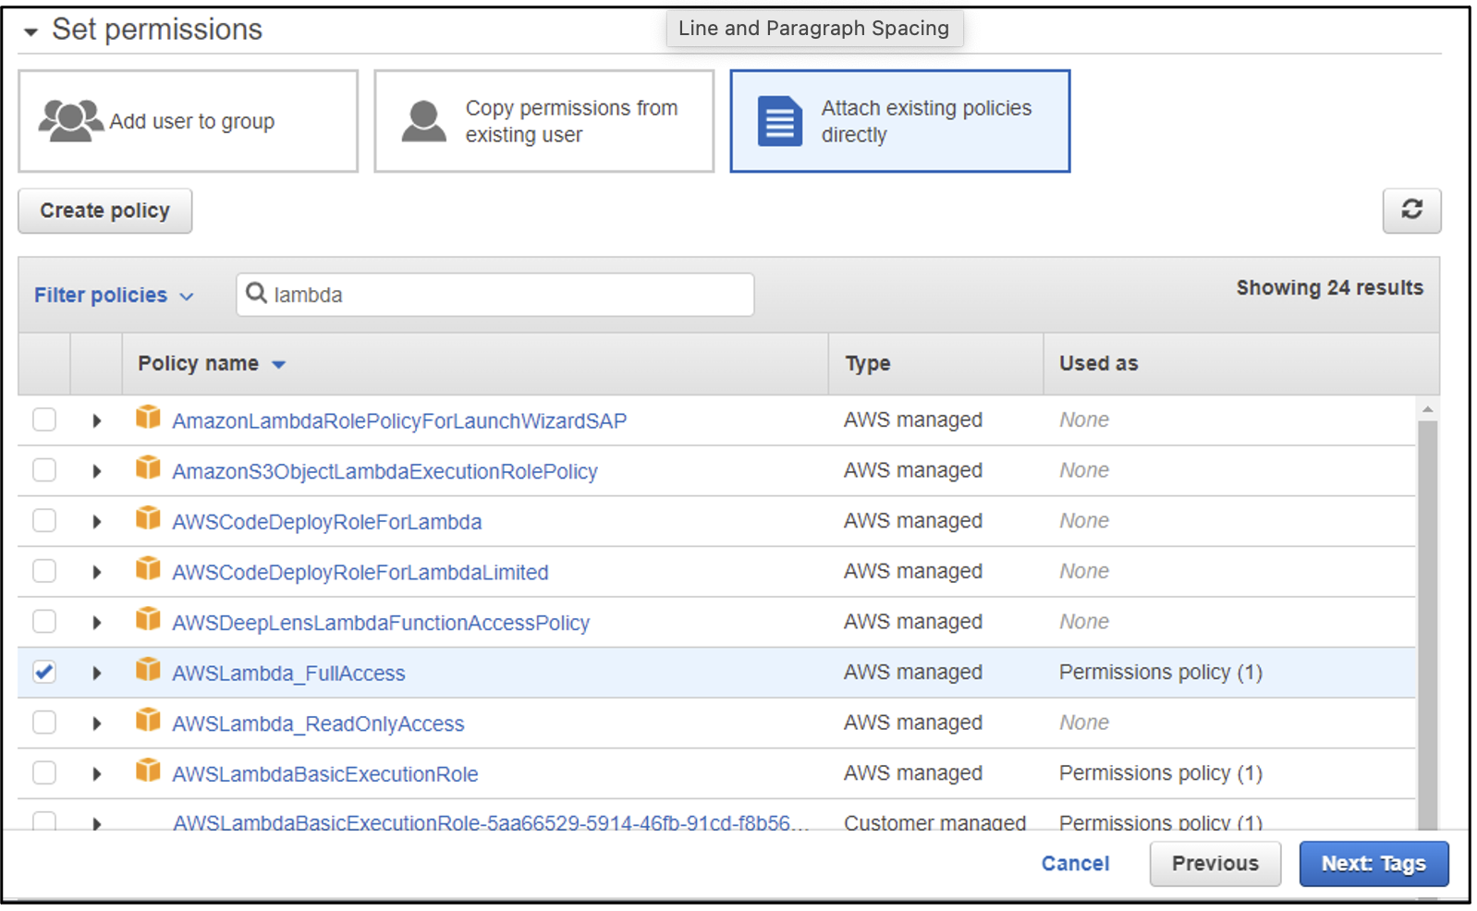Open the AmazonS3ObjectLambdaExecutionRolePolicy policy link
The height and width of the screenshot is (911, 1477).
385,471
